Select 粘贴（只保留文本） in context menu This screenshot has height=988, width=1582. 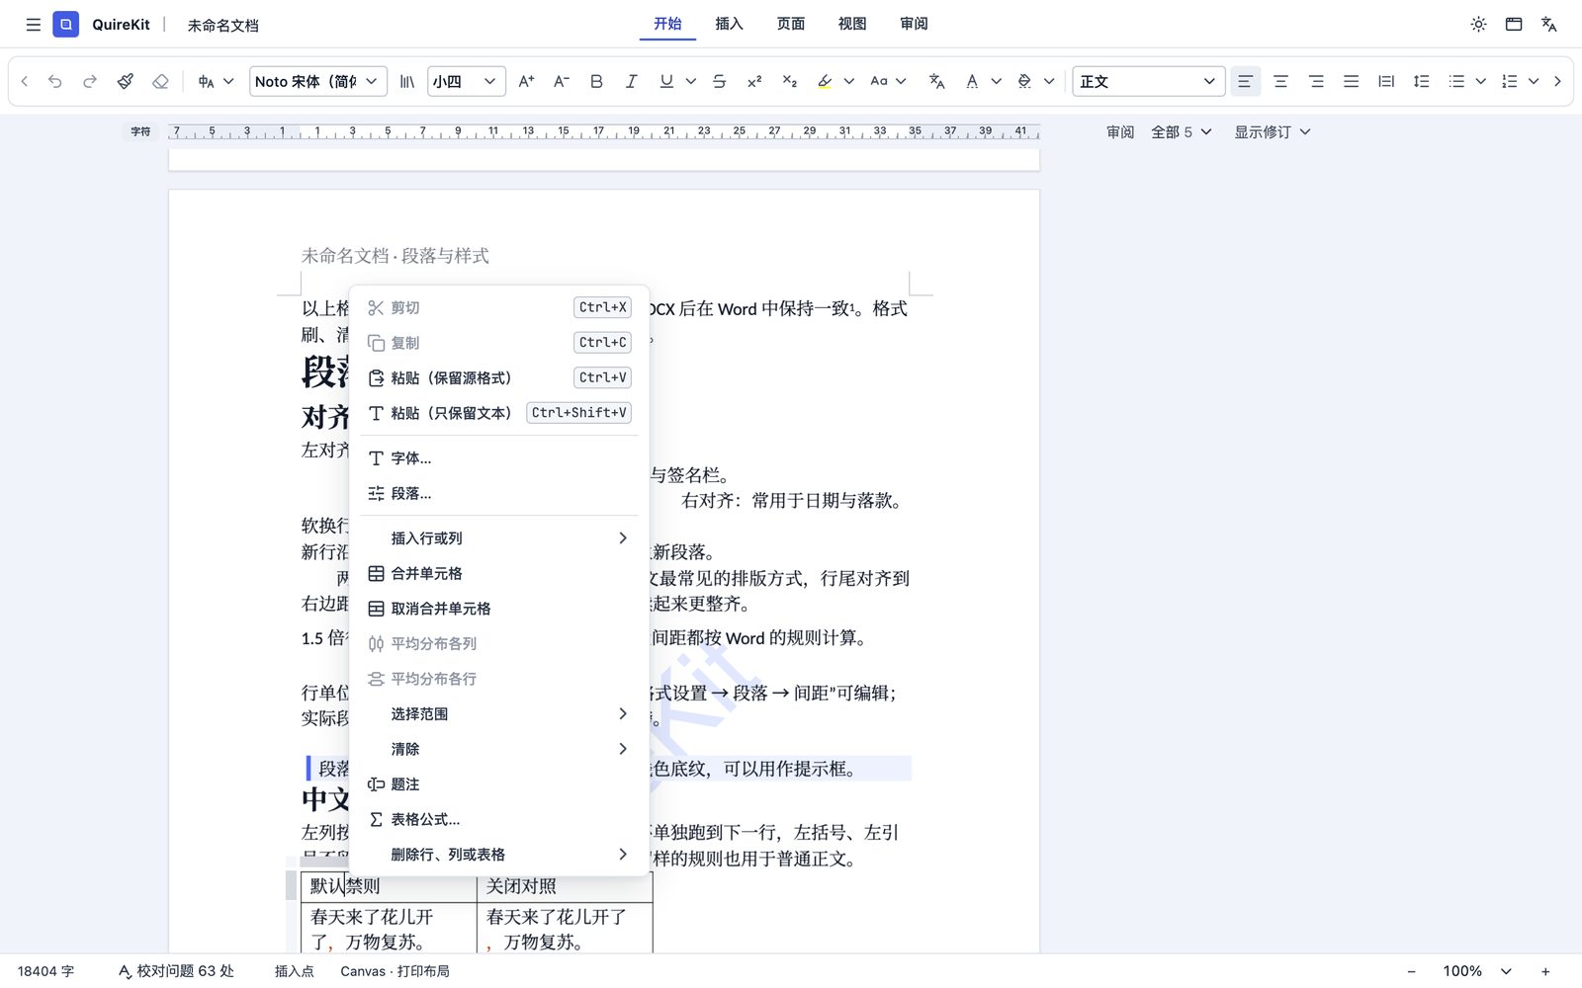pyautogui.click(x=499, y=413)
